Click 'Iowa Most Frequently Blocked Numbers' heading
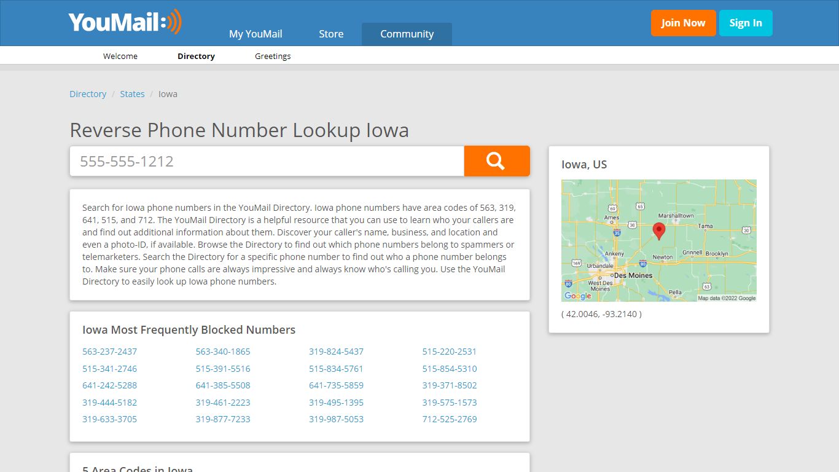 point(189,330)
